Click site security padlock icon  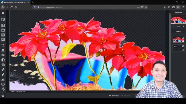tap(38, 7)
